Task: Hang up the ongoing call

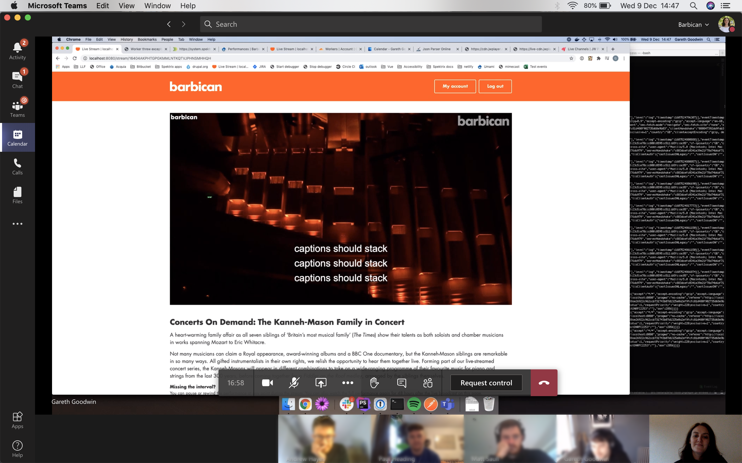Action: (544, 382)
